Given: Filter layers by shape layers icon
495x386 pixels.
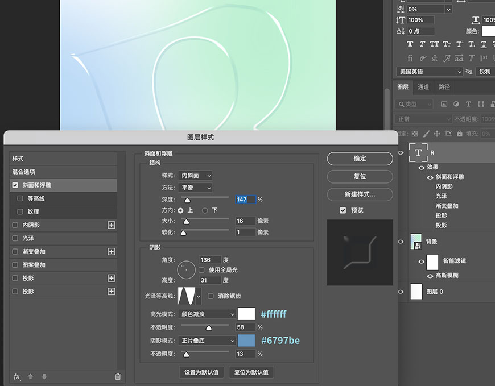Looking at the screenshot, I should pyautogui.click(x=481, y=104).
